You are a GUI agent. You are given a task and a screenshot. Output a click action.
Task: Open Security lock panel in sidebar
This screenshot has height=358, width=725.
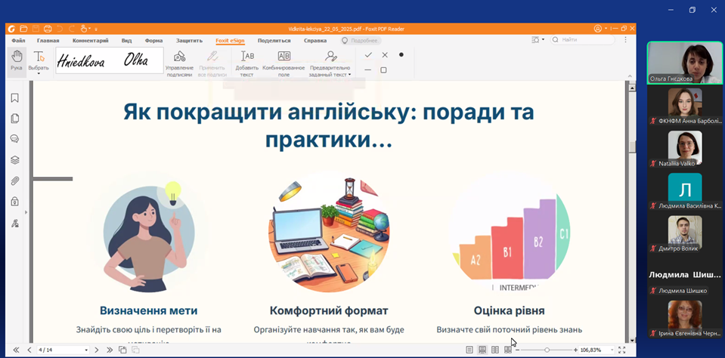tap(15, 202)
